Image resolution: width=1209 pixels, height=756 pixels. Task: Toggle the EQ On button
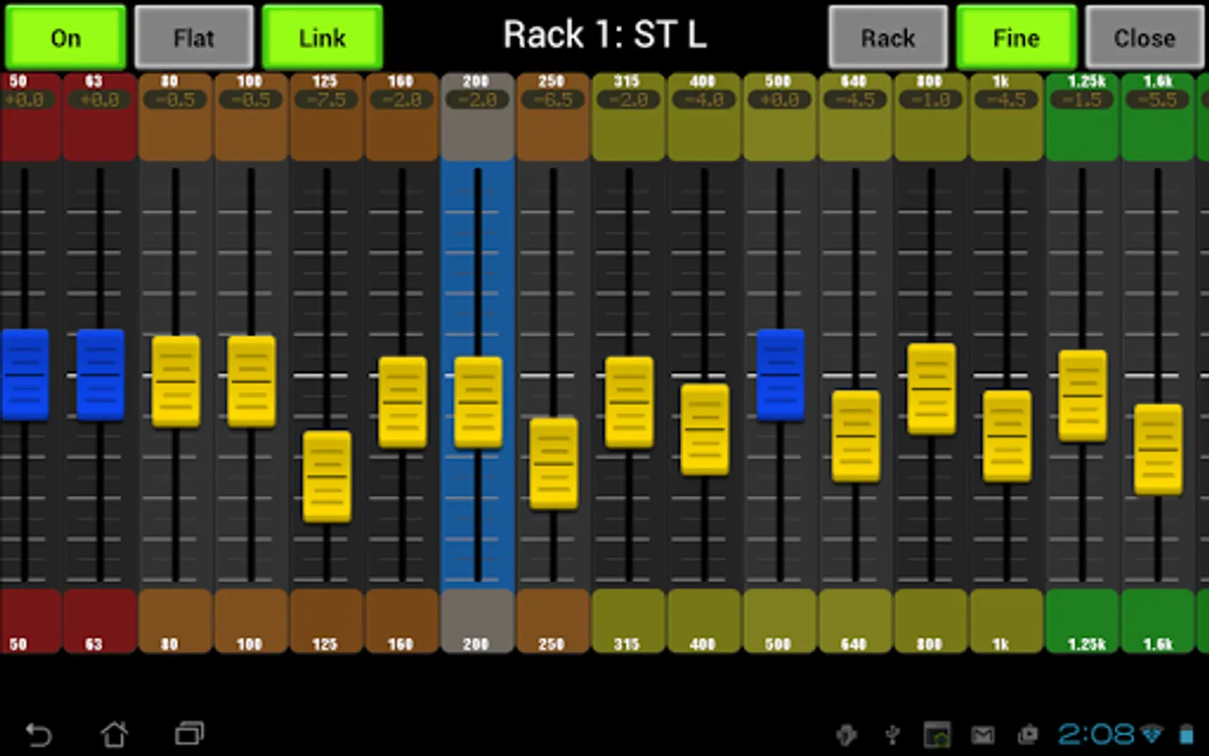coord(65,37)
